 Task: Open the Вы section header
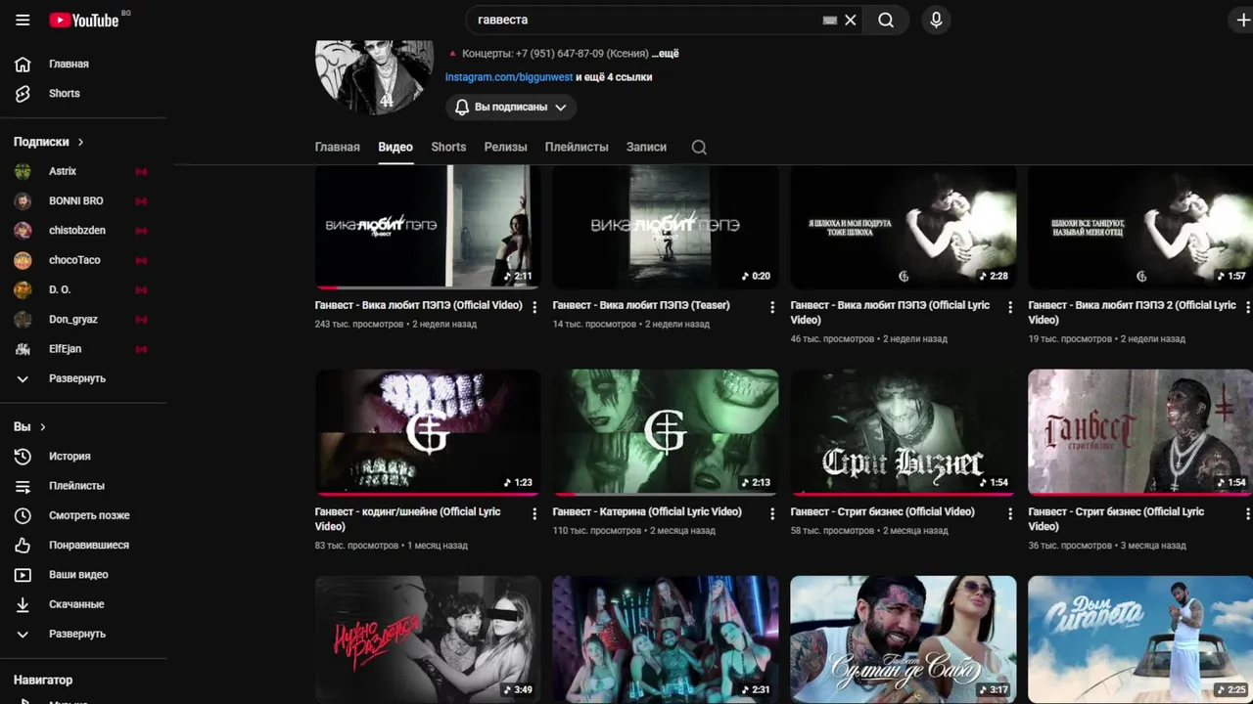pos(29,427)
